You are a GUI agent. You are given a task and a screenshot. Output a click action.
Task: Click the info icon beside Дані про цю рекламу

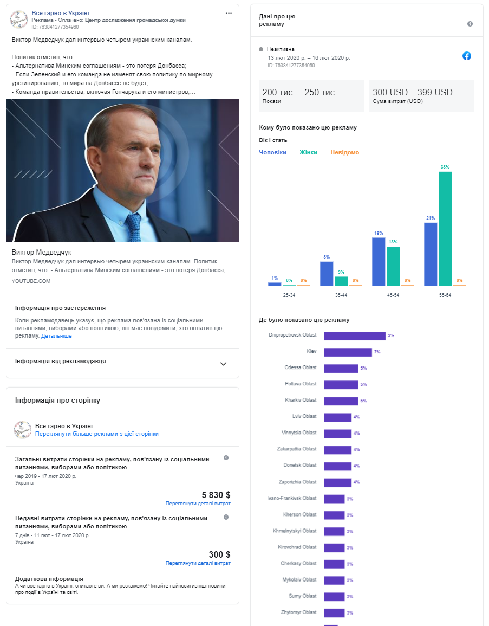(x=470, y=24)
